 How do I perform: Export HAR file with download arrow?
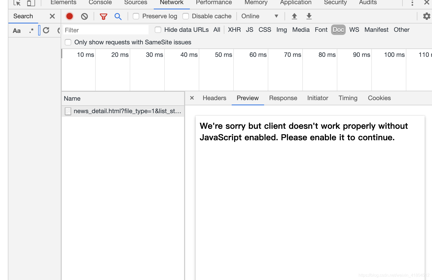point(309,16)
